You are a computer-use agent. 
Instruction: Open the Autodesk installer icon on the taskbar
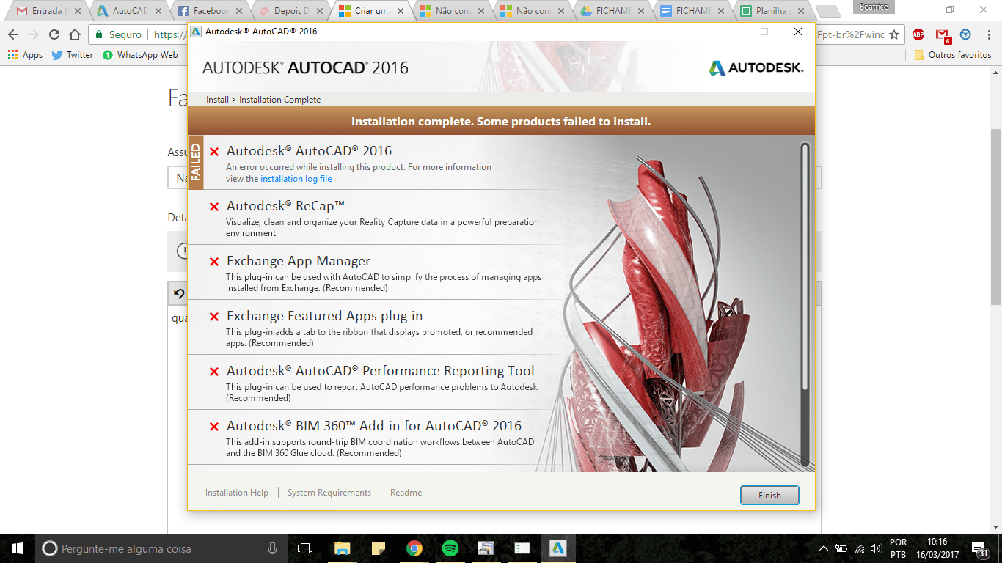pos(557,547)
